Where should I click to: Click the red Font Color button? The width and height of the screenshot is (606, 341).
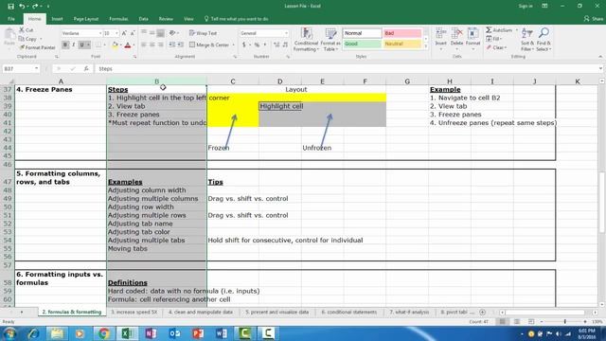pos(128,45)
